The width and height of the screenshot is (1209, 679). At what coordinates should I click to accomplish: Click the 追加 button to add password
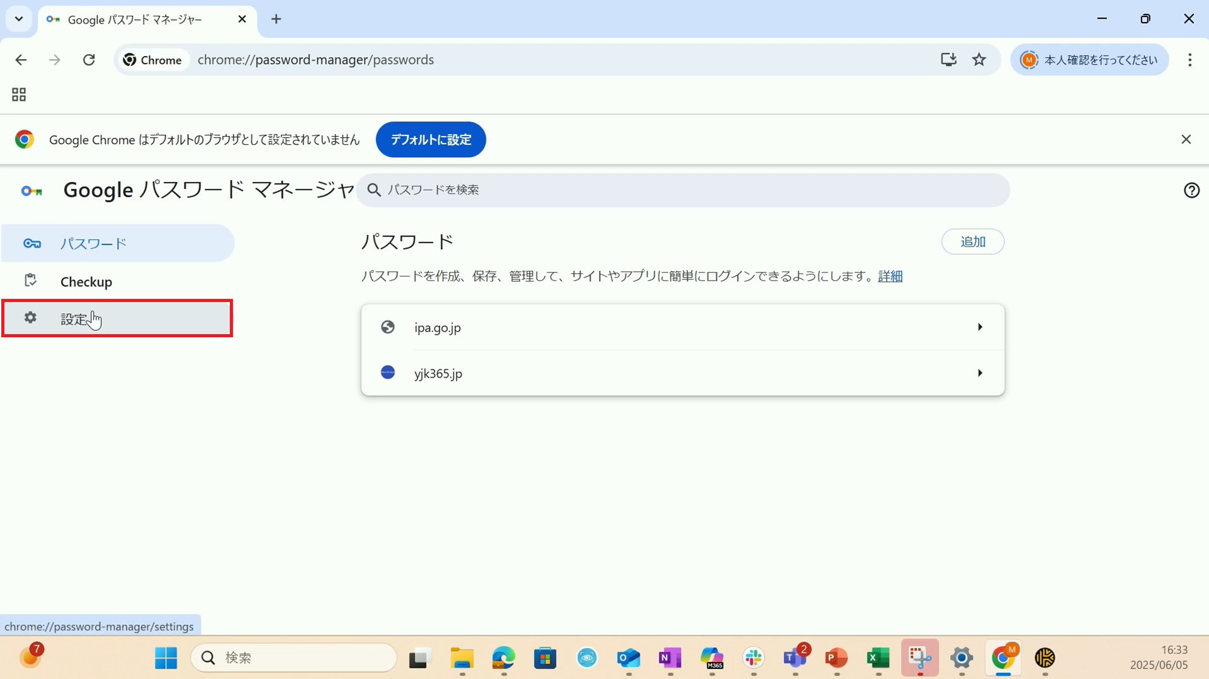click(972, 242)
